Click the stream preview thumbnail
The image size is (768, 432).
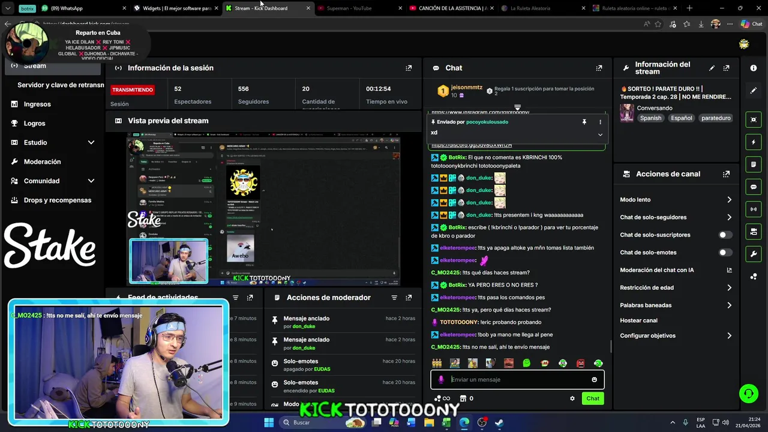pyautogui.click(x=263, y=209)
